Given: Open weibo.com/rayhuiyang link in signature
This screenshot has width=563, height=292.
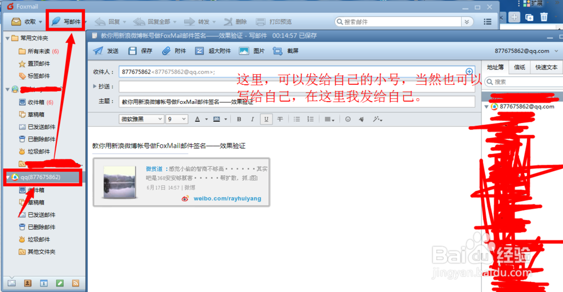Looking at the screenshot, I should [227, 198].
